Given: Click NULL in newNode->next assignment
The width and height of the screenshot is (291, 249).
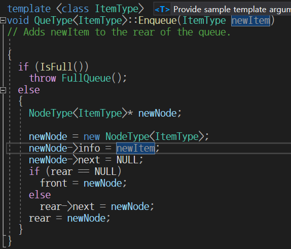Looking at the screenshot, I should (127, 160).
